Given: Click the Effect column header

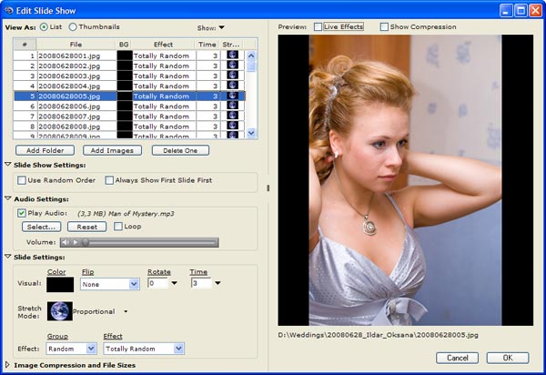Looking at the screenshot, I should [163, 45].
